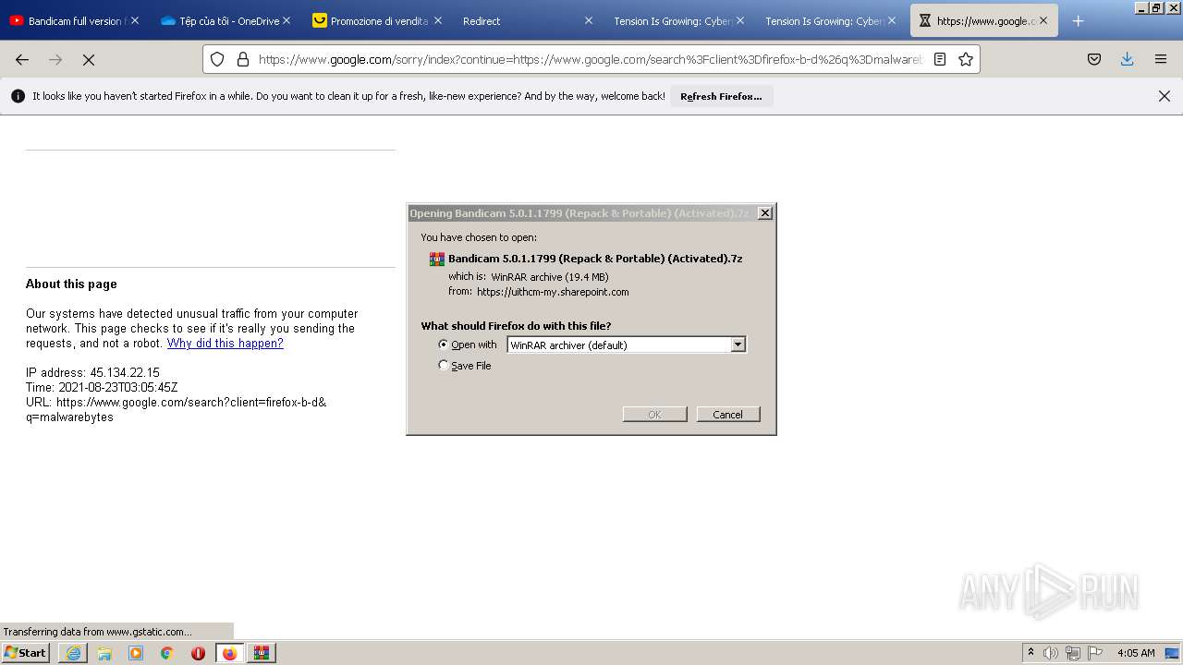Switch to Tệp của tôi - OneDrive tab
The image size is (1183, 665).
[226, 20]
